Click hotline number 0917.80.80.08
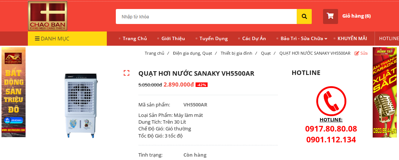Image resolution: width=399 pixels, height=160 pixels. 331,129
